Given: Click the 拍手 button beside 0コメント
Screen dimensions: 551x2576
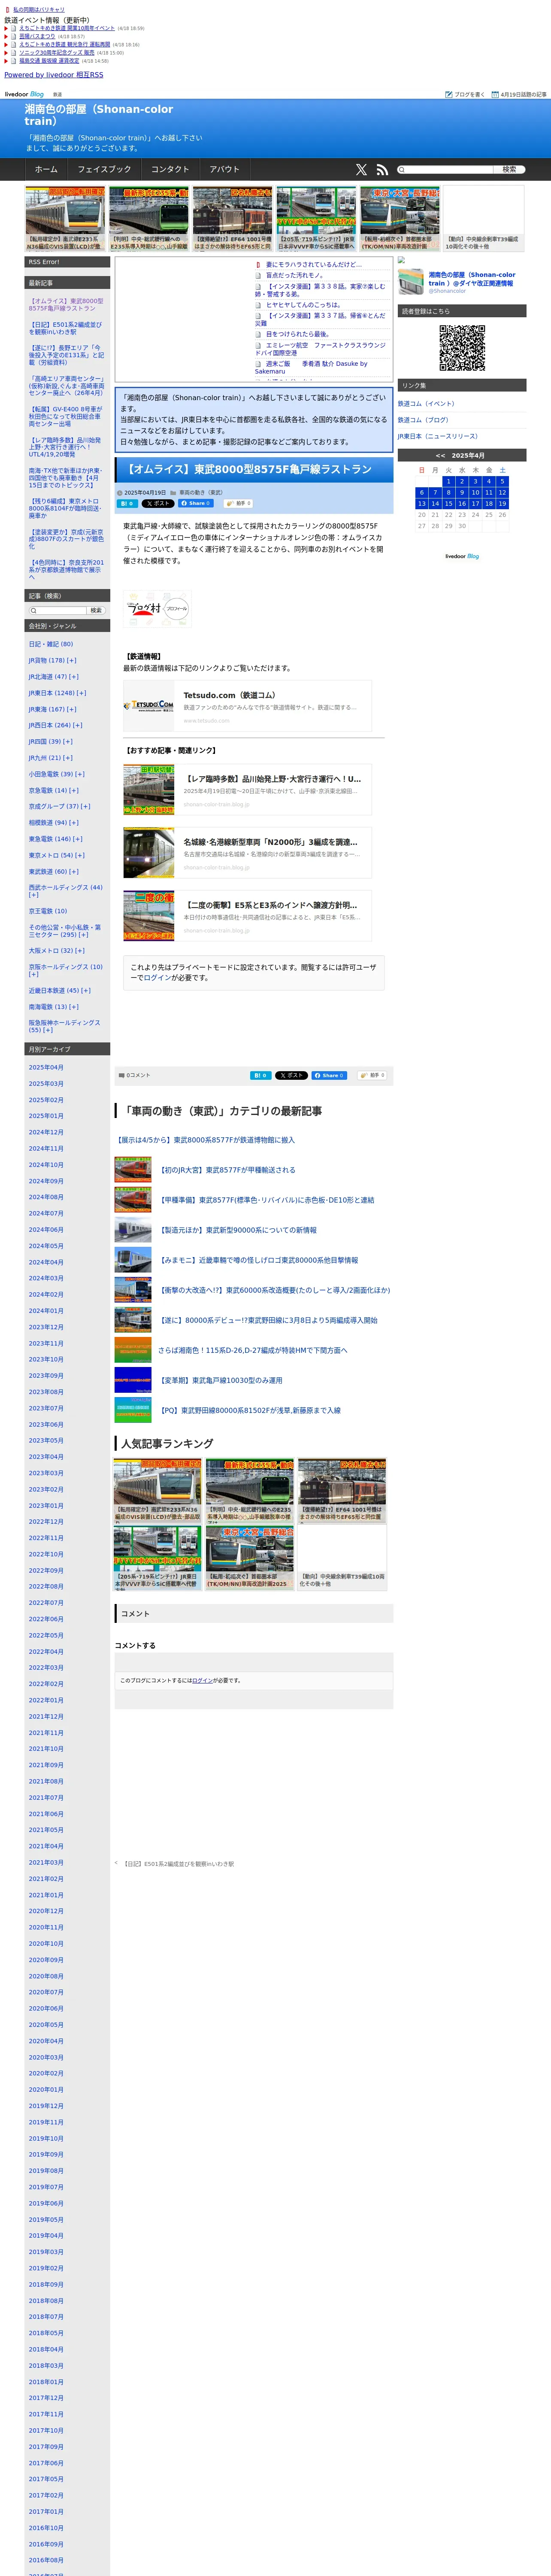Looking at the screenshot, I should click(x=371, y=1075).
